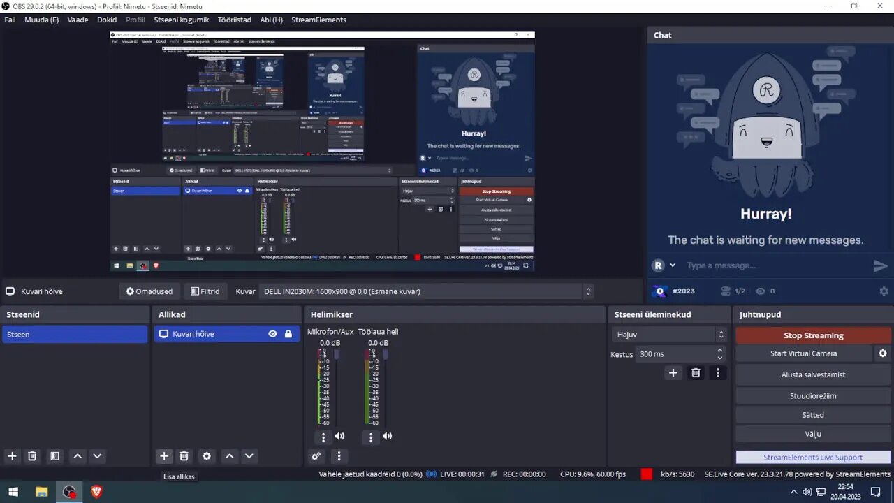The height and width of the screenshot is (503, 894).
Task: Move scene down with the arrow icon
Action: (x=97, y=456)
